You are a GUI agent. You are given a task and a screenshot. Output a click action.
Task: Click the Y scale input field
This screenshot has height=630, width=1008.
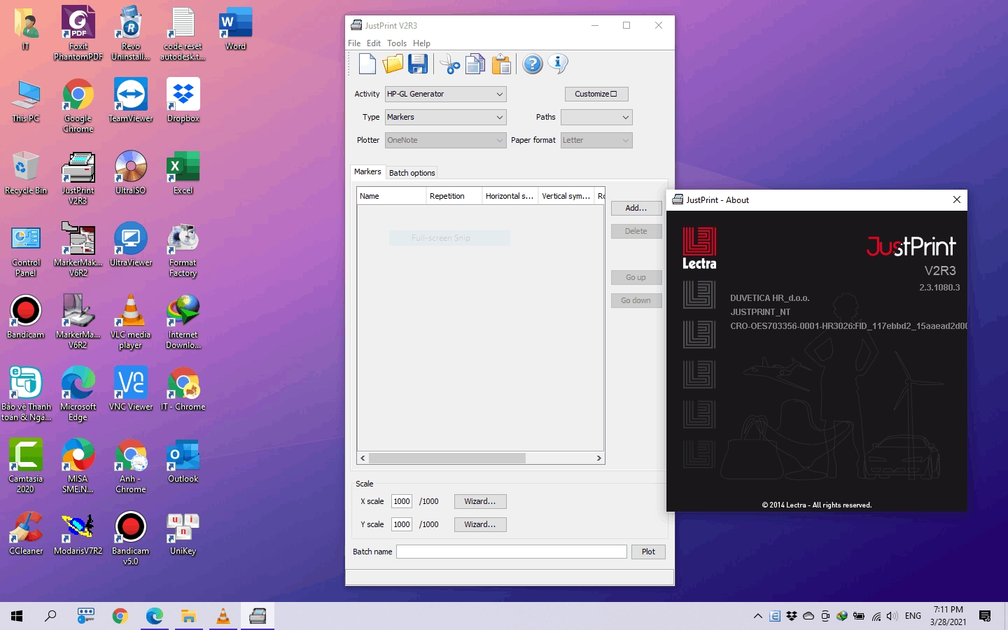(x=402, y=524)
